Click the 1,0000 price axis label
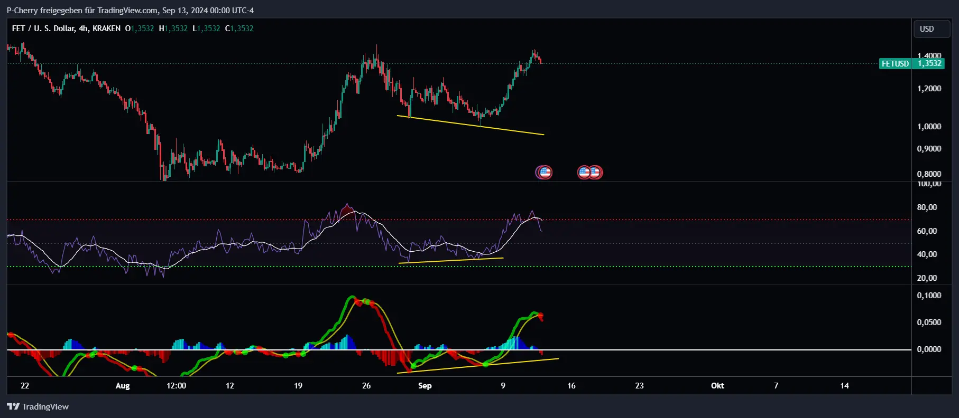This screenshot has height=418, width=959. point(929,127)
